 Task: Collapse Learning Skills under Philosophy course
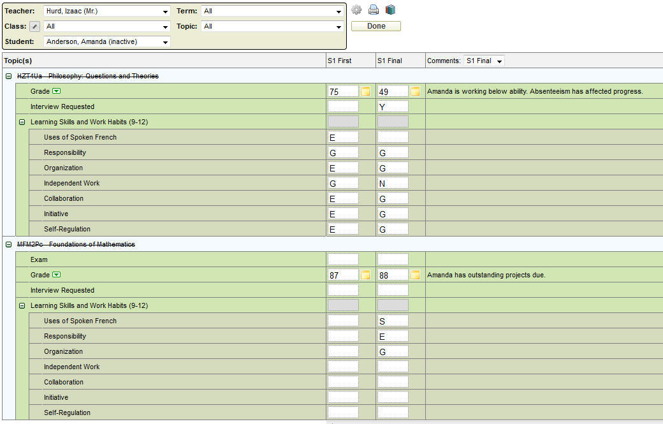click(x=22, y=122)
